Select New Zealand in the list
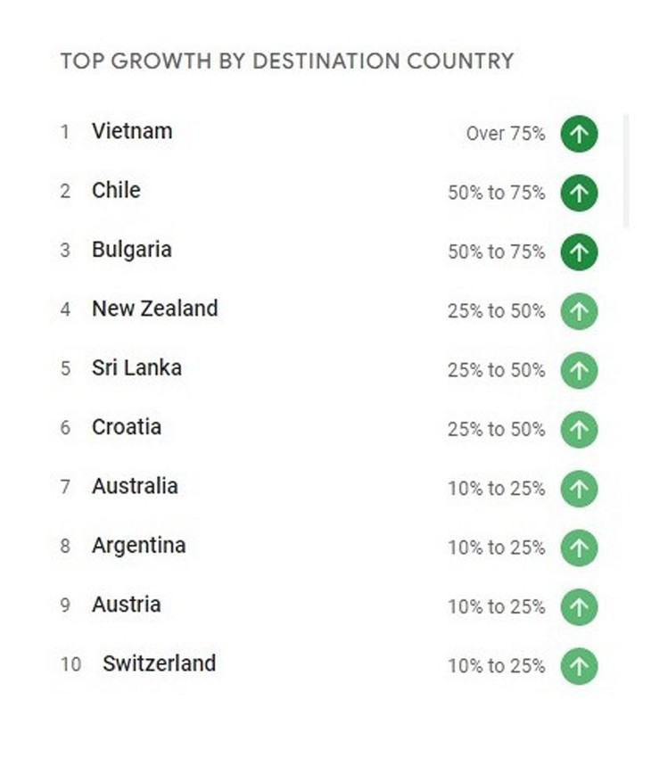Viewport: 651px width, 766px height. [154, 309]
